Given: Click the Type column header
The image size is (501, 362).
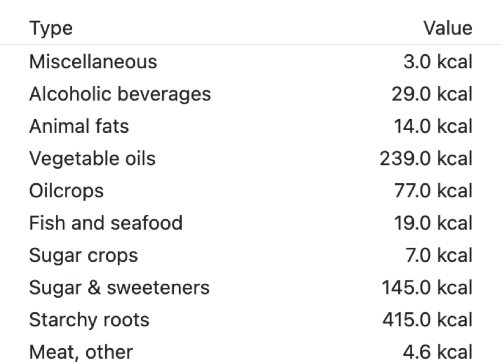Looking at the screenshot, I should pyautogui.click(x=51, y=28).
